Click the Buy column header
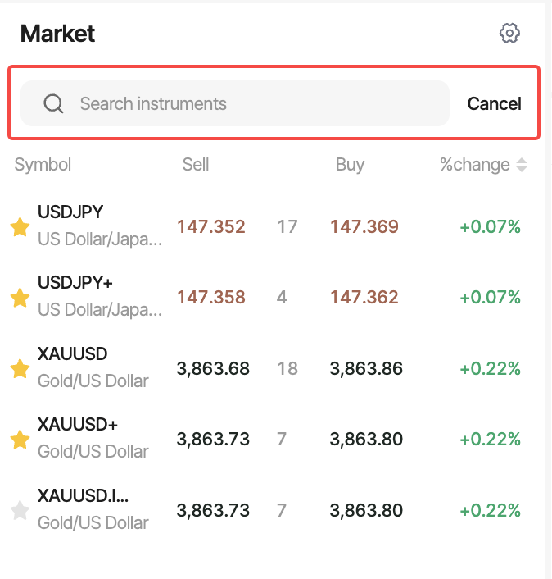The width and height of the screenshot is (552, 579). pos(350,165)
